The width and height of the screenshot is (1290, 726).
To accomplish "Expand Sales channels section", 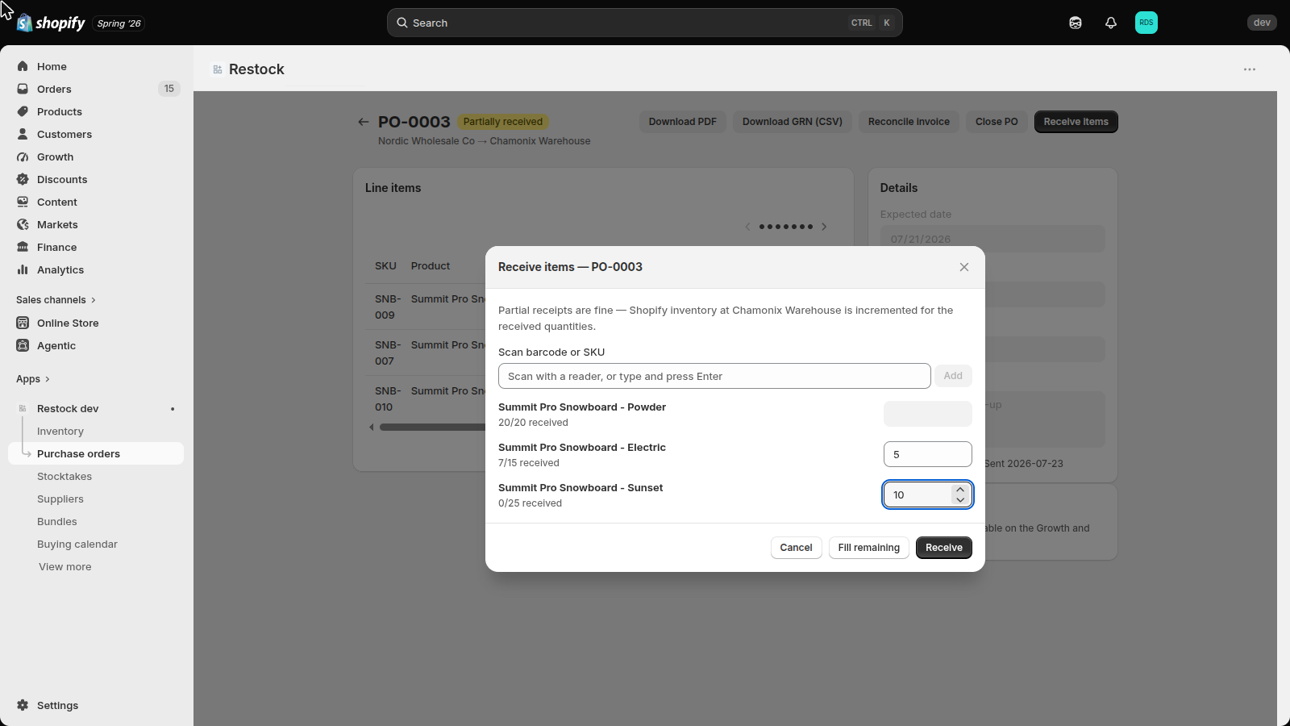I will pyautogui.click(x=56, y=299).
